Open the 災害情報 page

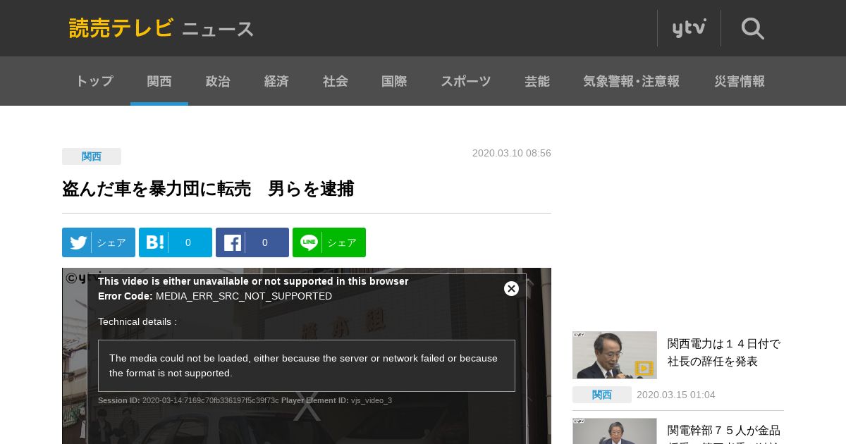(x=740, y=81)
